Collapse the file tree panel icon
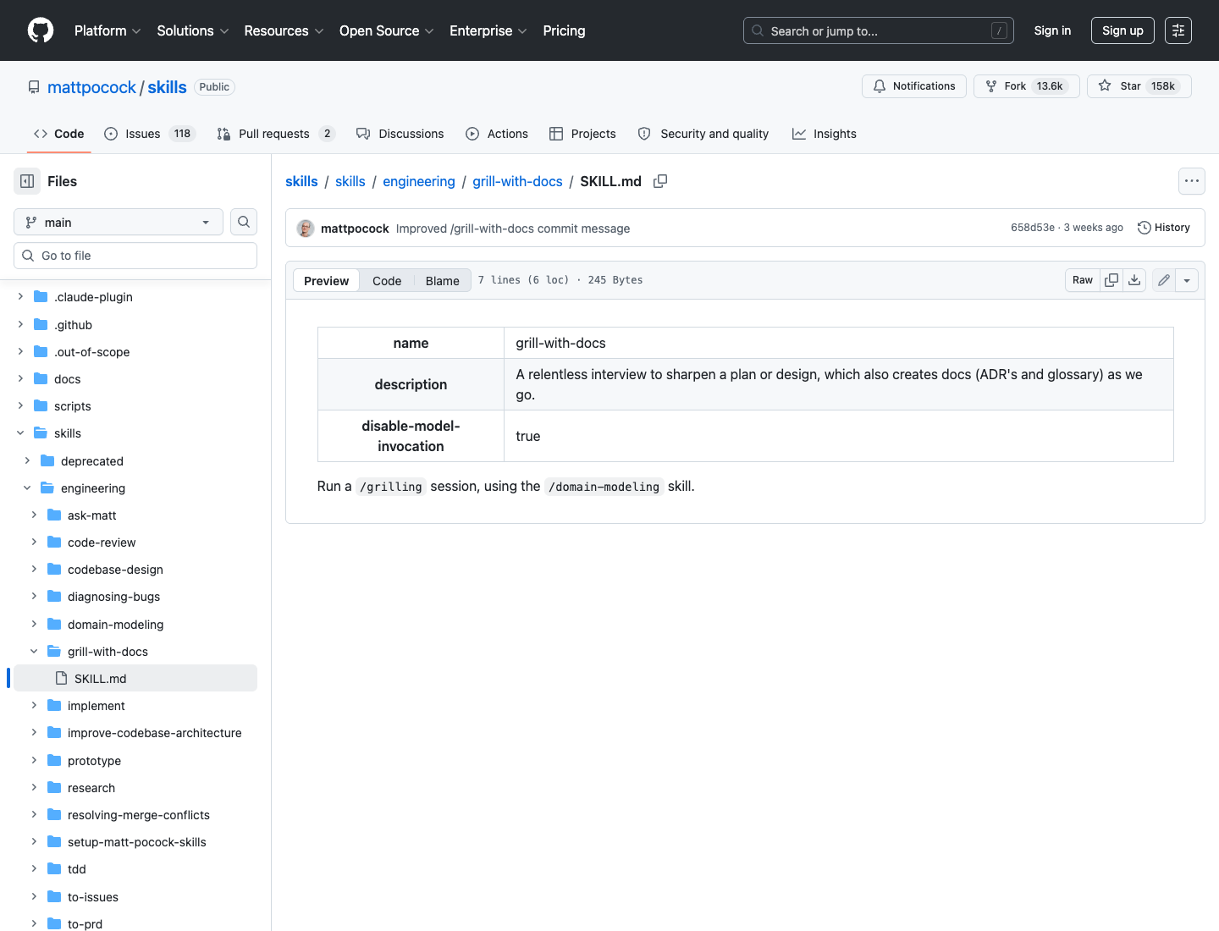1219x931 pixels. pos(27,181)
